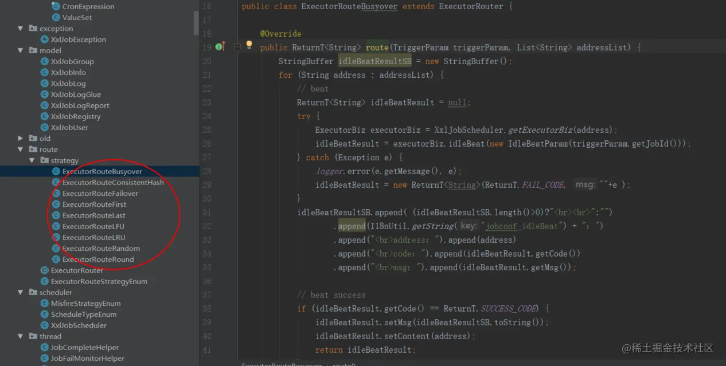Click idleBeatResultSB variable on line 20
Image resolution: width=726 pixels, height=366 pixels.
coord(374,61)
